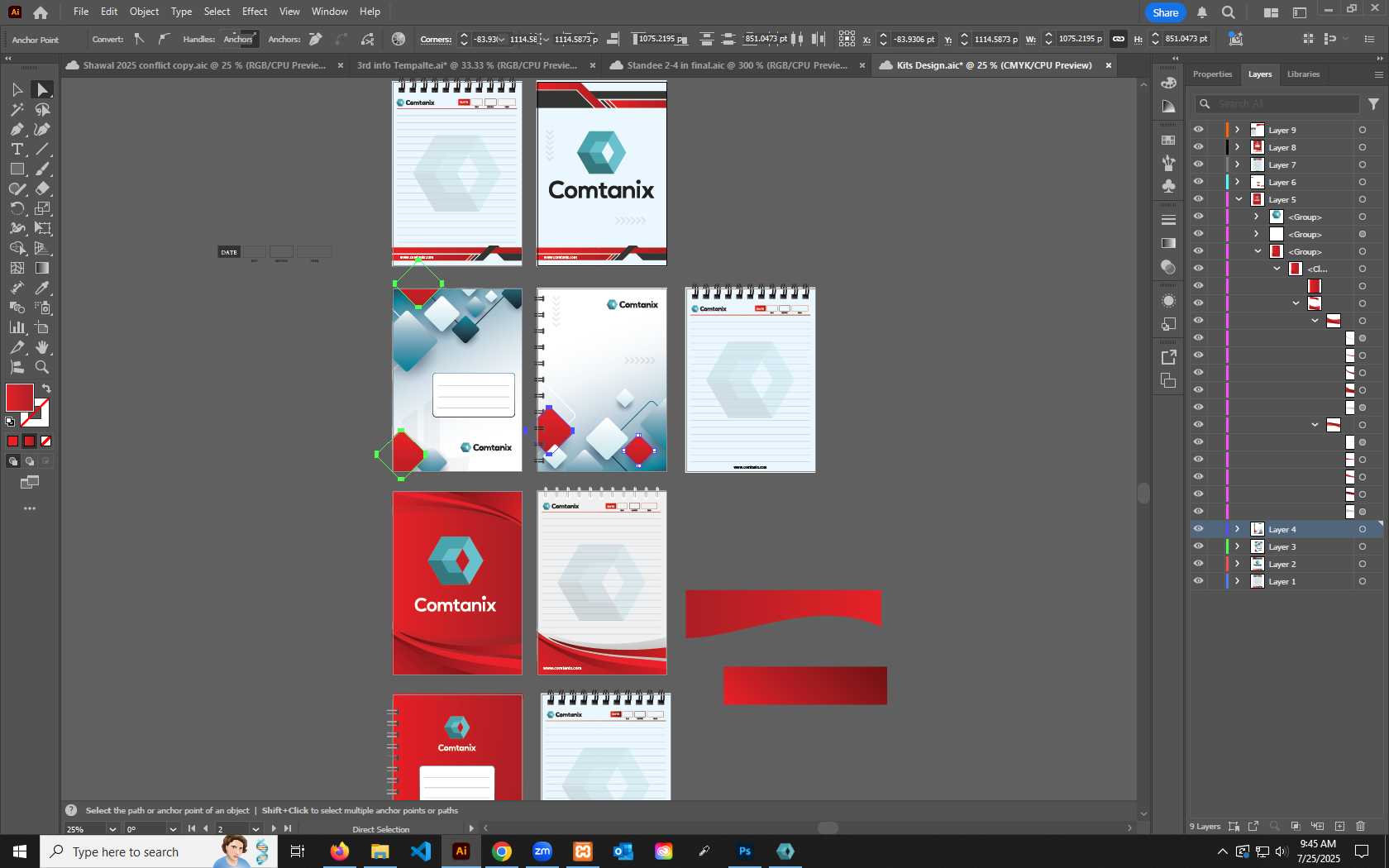Hide Layer 8 visibility eye
This screenshot has width=1389, height=868.
coord(1198,147)
